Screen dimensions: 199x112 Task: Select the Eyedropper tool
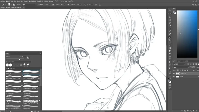(170, 31)
